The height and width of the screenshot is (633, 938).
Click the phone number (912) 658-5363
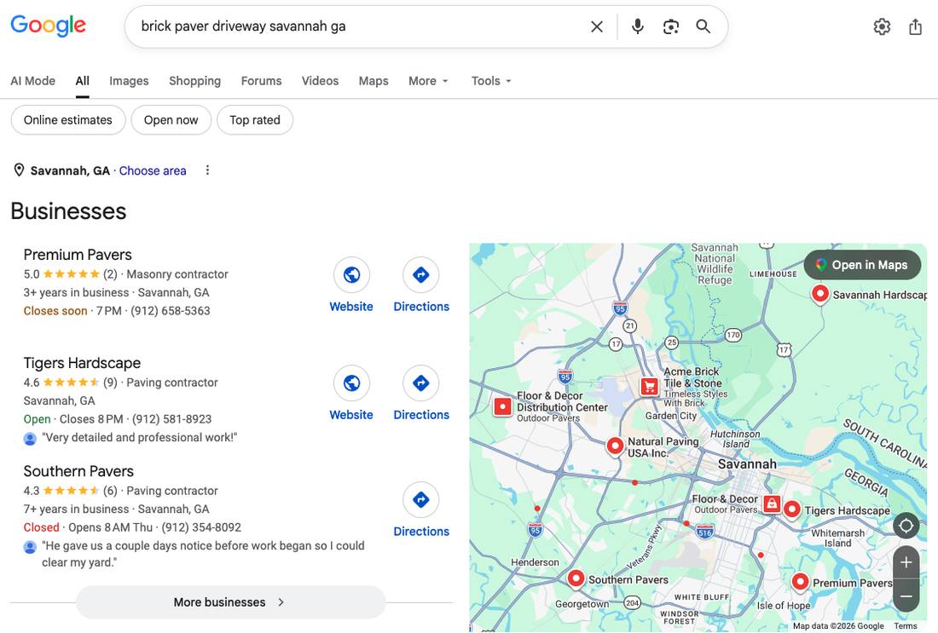[x=171, y=311]
